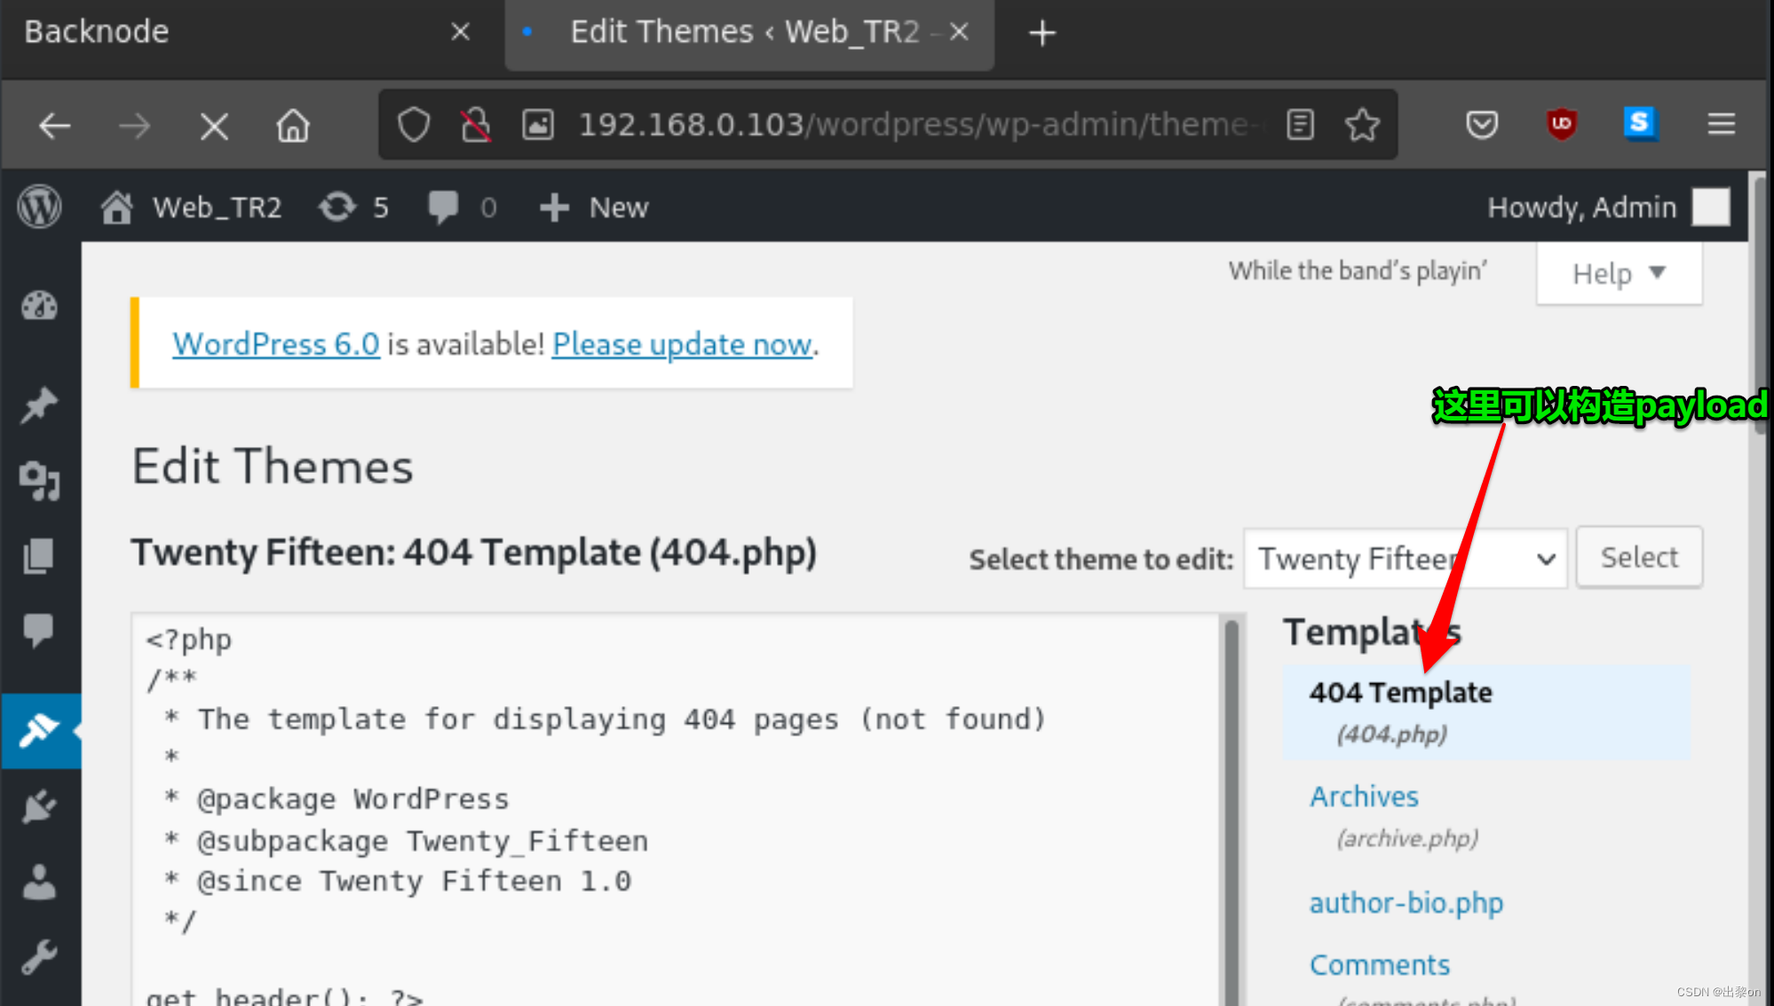Open the Pages sidebar icon
Viewport: 1774px width, 1006px height.
tap(40, 556)
